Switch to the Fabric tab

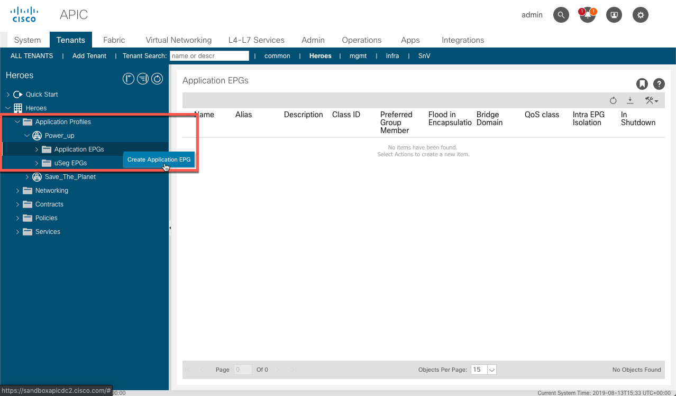pos(114,40)
